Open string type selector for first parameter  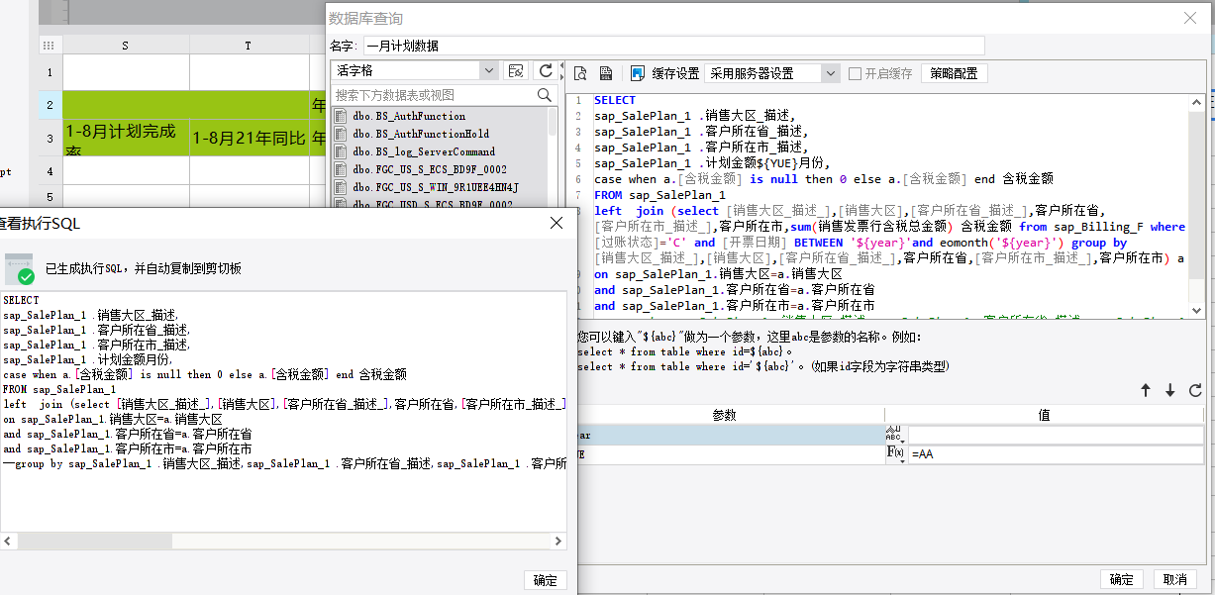895,435
